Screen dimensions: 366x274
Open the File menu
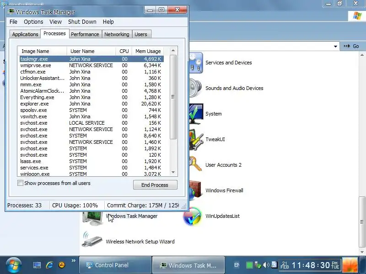(13, 21)
